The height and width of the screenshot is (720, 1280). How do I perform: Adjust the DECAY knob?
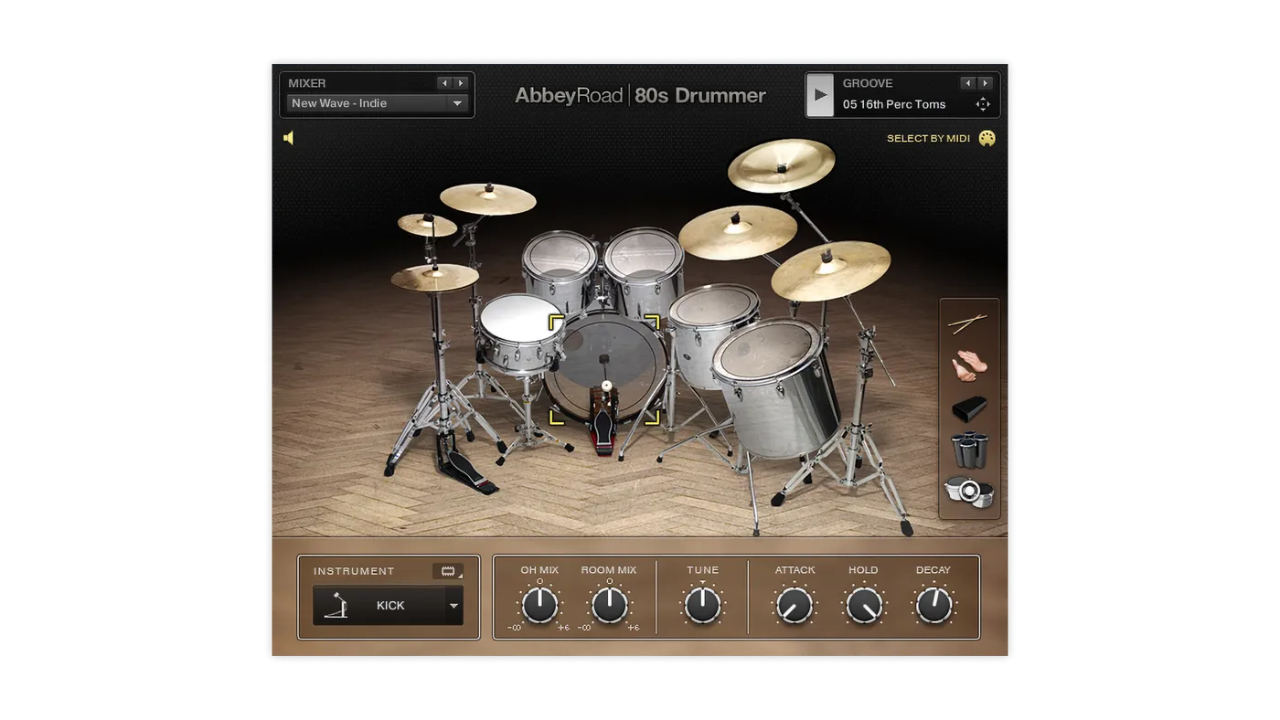tap(933, 605)
